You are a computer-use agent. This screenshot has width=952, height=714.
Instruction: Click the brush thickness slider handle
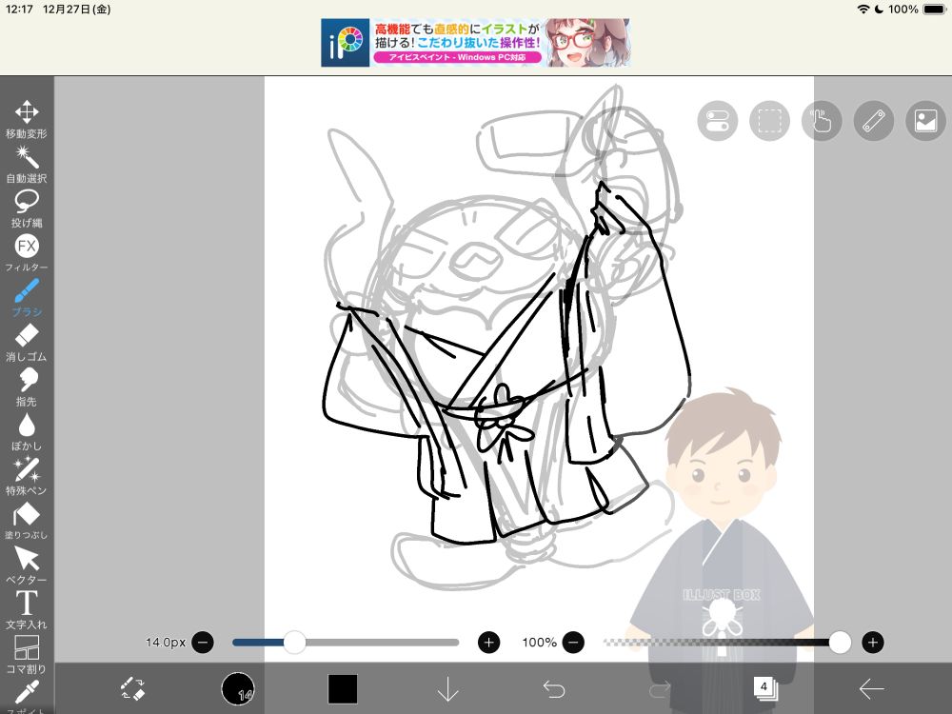[x=295, y=643]
